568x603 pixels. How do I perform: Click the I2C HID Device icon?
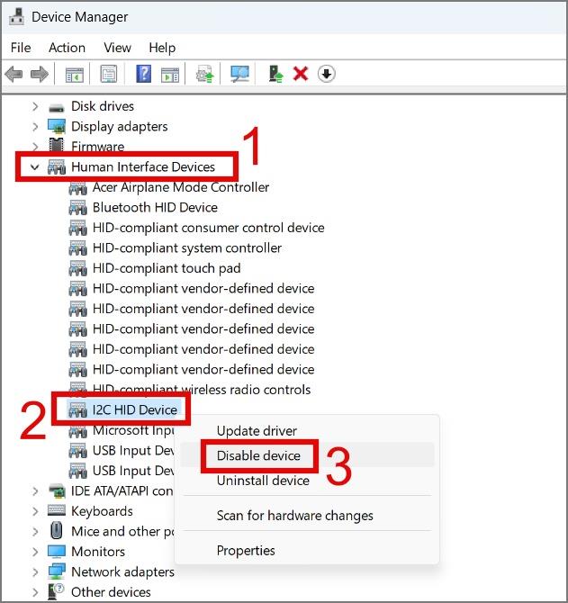pyautogui.click(x=77, y=409)
